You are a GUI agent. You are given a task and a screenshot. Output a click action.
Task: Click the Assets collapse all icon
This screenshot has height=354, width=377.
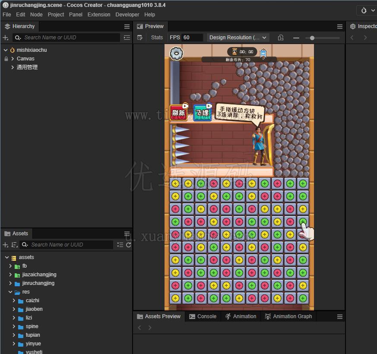tap(120, 245)
